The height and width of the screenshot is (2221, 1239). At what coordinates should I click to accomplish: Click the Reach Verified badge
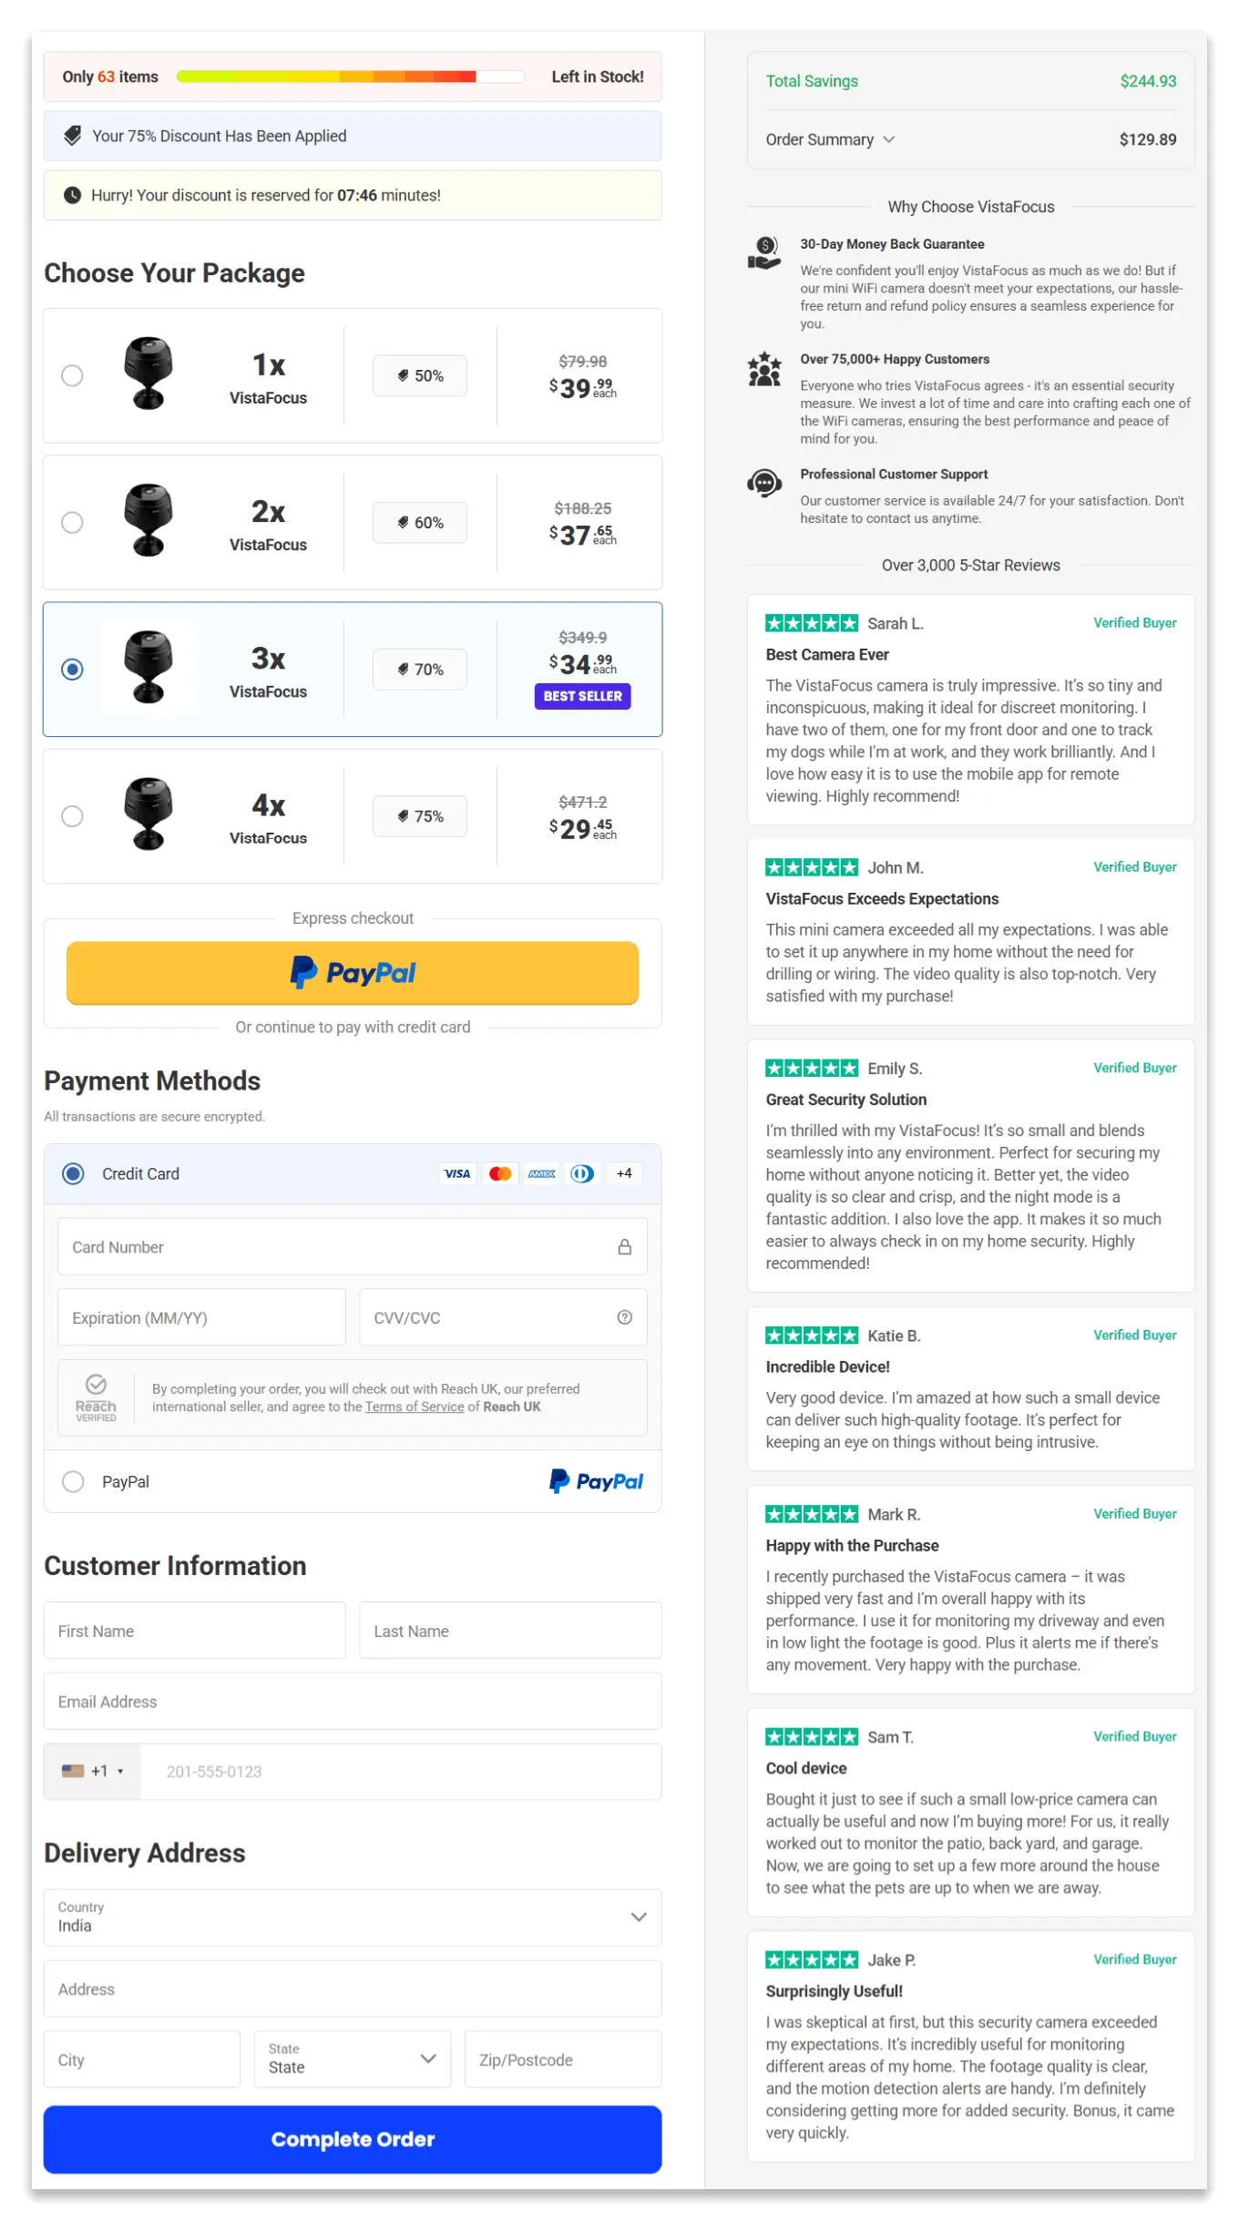96,1397
